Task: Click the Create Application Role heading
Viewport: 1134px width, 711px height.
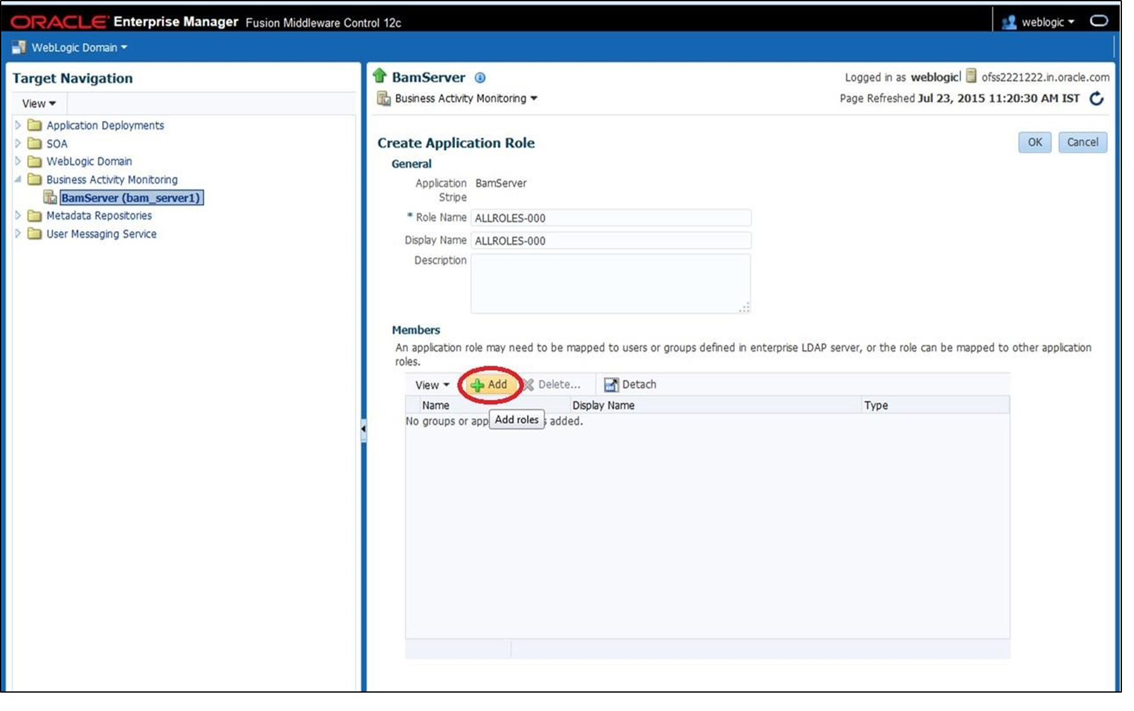Action: click(456, 143)
